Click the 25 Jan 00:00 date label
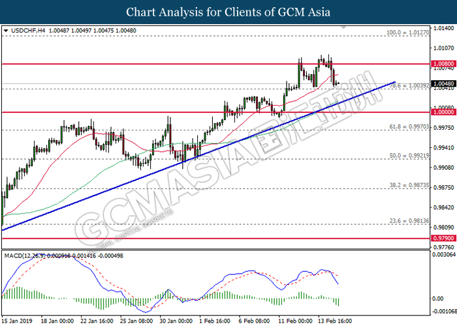This screenshot has width=457, height=326. tap(134, 321)
